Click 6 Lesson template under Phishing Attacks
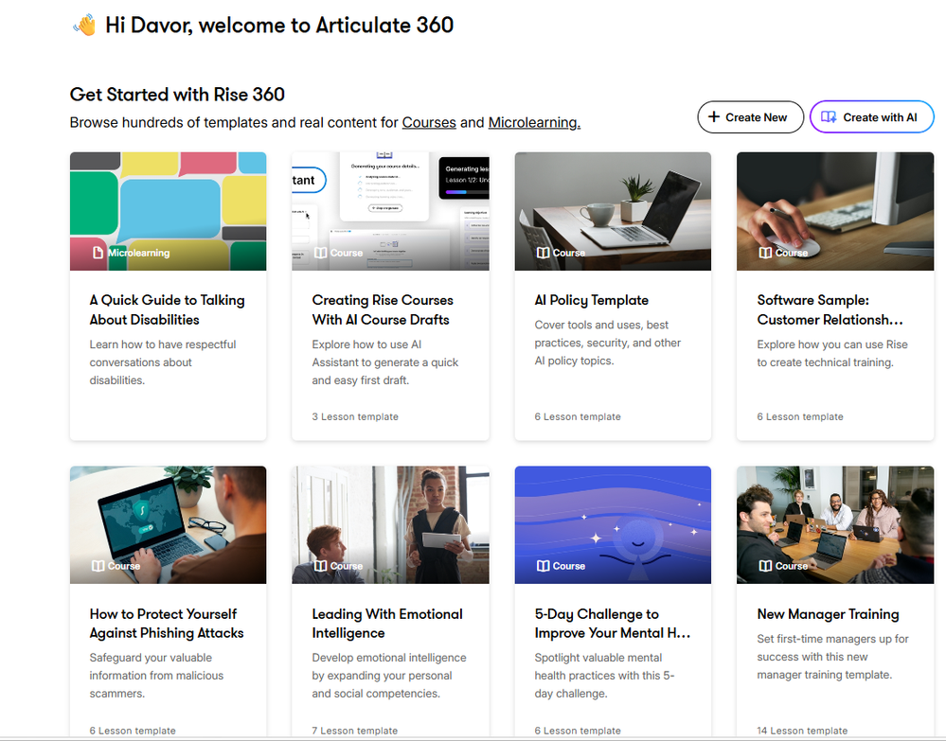Viewport: 946px width, 741px height. pos(133,731)
